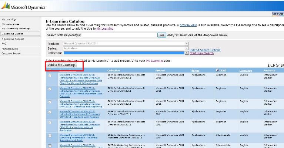The width and height of the screenshot is (284, 148).
Task: Open the Microsoft Dynamics CRM Concepts course link
Action: click(81, 92)
